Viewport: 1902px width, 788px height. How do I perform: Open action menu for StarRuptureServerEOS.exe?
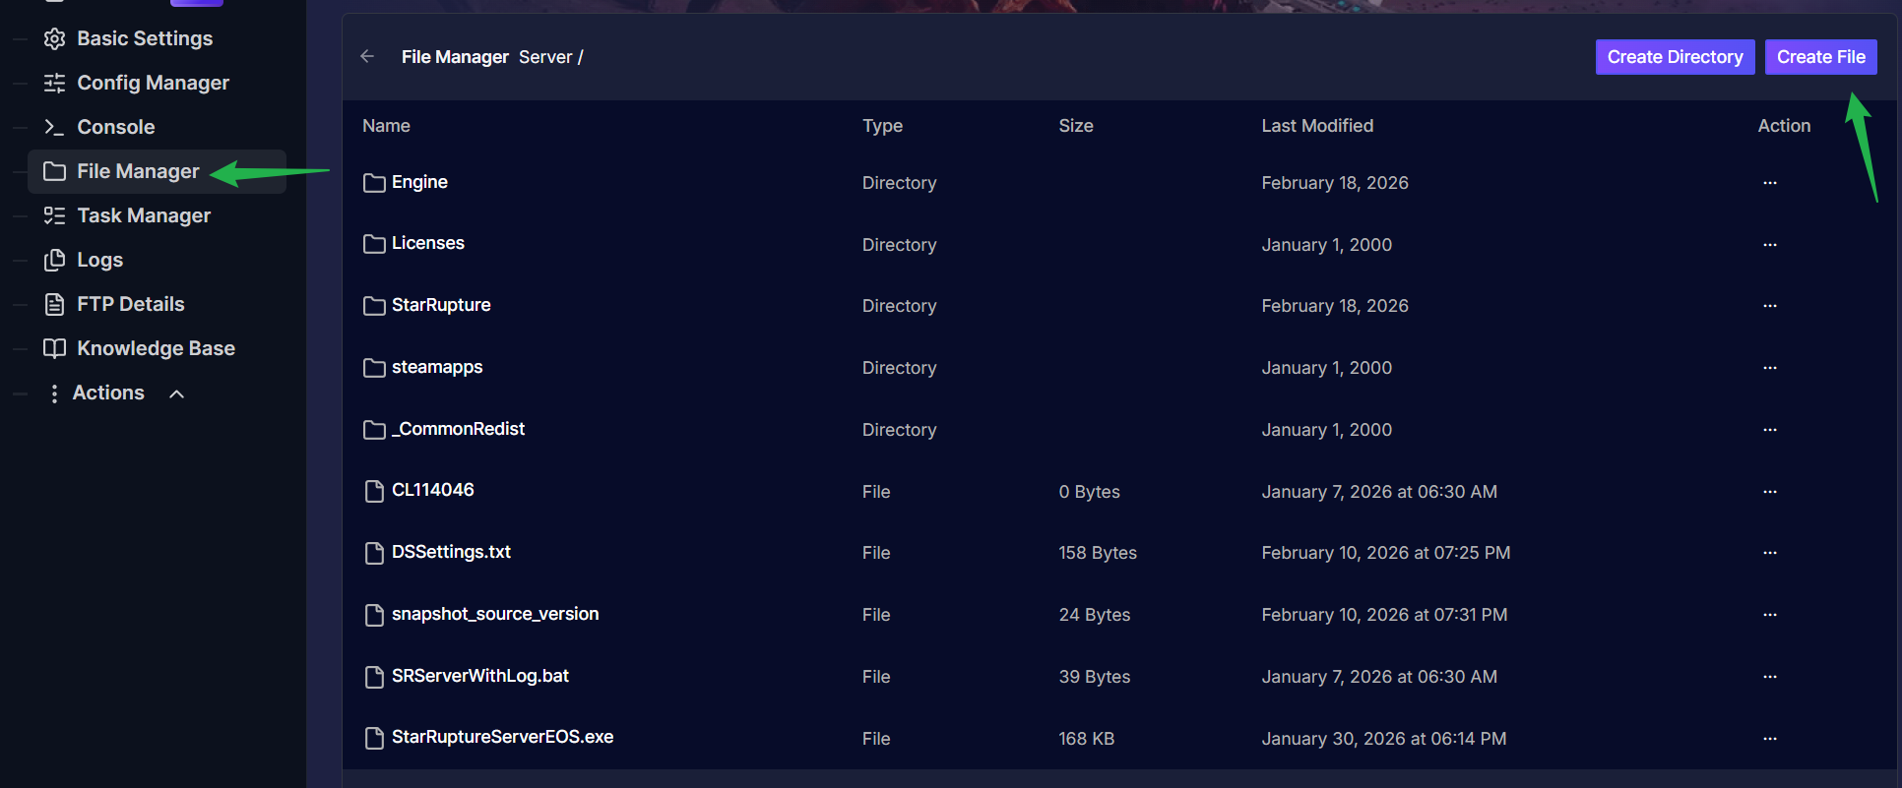(x=1769, y=738)
